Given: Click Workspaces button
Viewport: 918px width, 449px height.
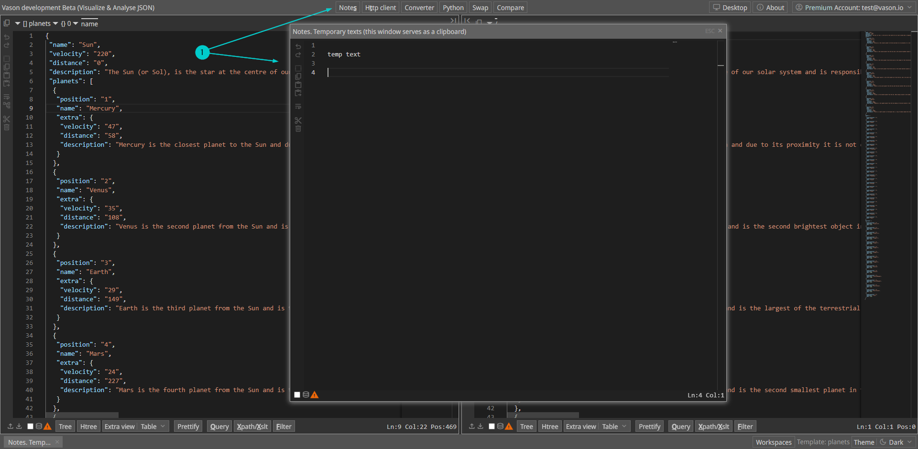Looking at the screenshot, I should [774, 442].
